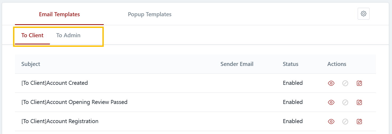Select the To Admin sub-tab
This screenshot has width=392, height=134.
click(x=68, y=35)
